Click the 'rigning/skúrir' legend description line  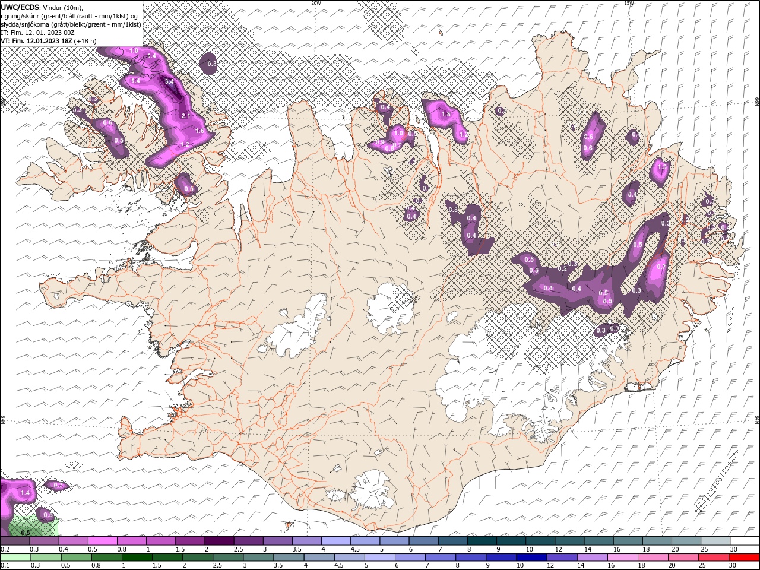[x=69, y=15]
